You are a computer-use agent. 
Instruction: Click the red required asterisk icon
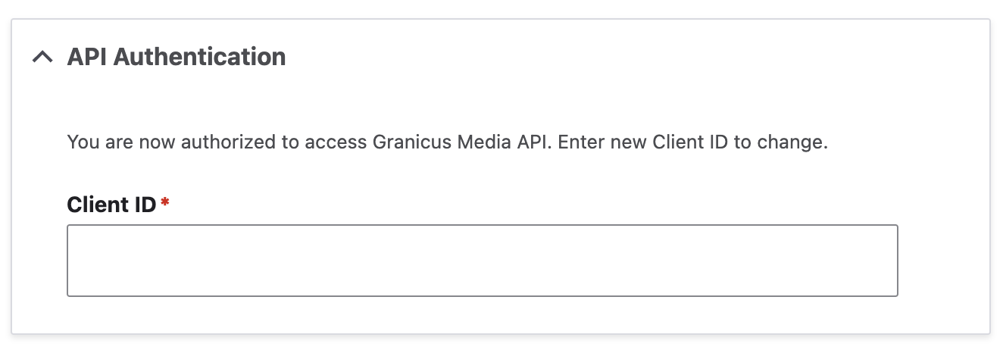point(164,203)
